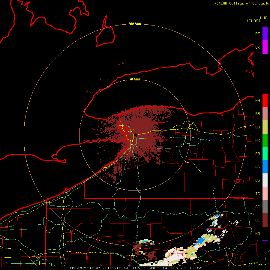Click the dark green HR legend swatch
The image size is (270, 270).
coord(265,140)
